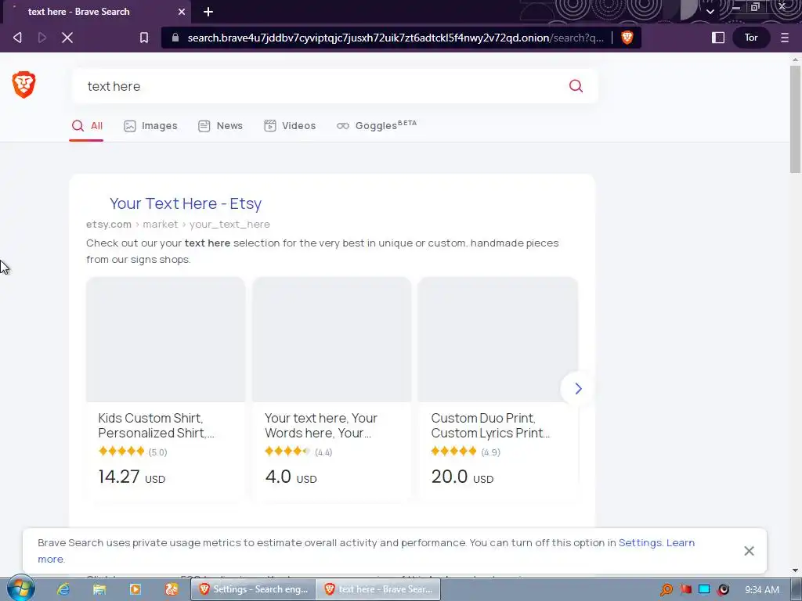The width and height of the screenshot is (802, 601).
Task: Switch to the Images search tab
Action: (150, 126)
